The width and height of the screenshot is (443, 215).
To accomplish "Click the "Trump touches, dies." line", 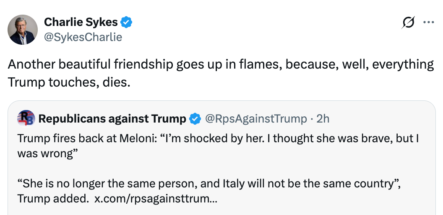I will point(69,82).
